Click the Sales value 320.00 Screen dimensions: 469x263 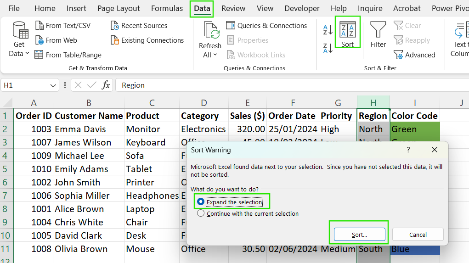pos(248,129)
